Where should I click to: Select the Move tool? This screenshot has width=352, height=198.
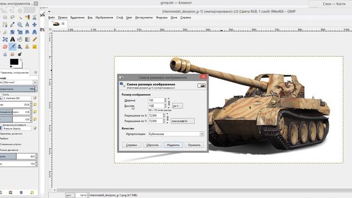point(34,24)
